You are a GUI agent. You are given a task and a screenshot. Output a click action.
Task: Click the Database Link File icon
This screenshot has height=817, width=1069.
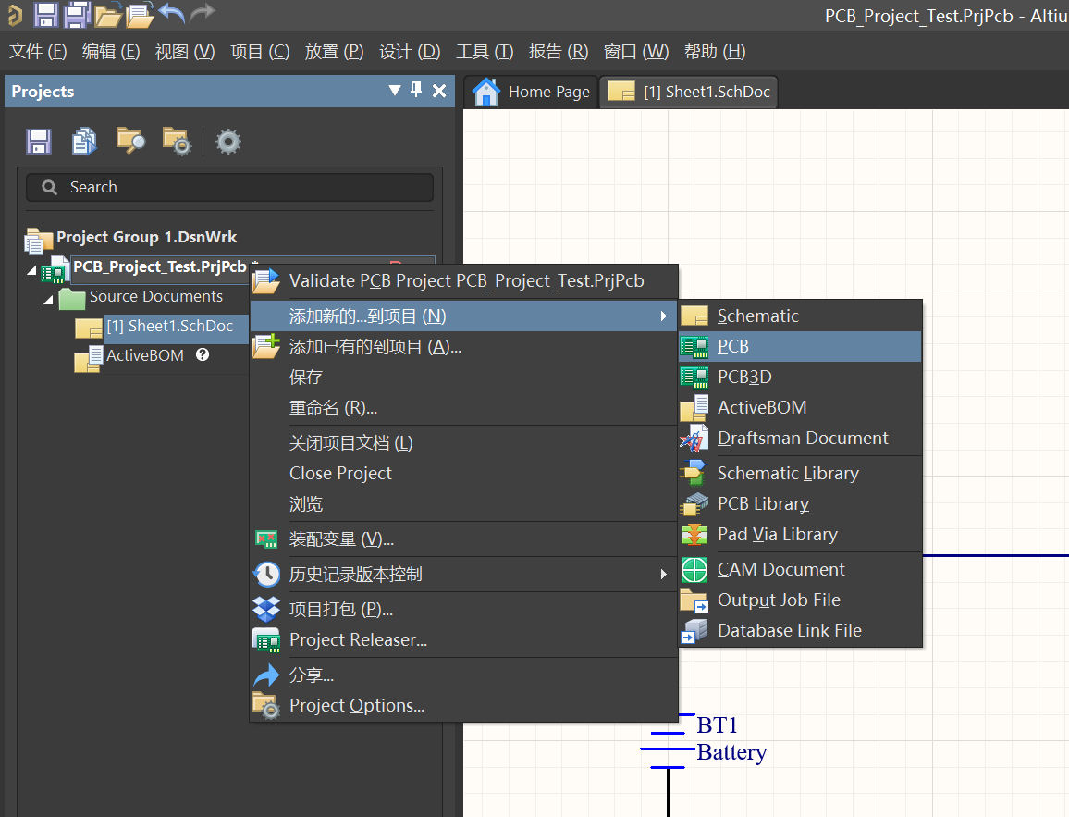pyautogui.click(x=694, y=631)
